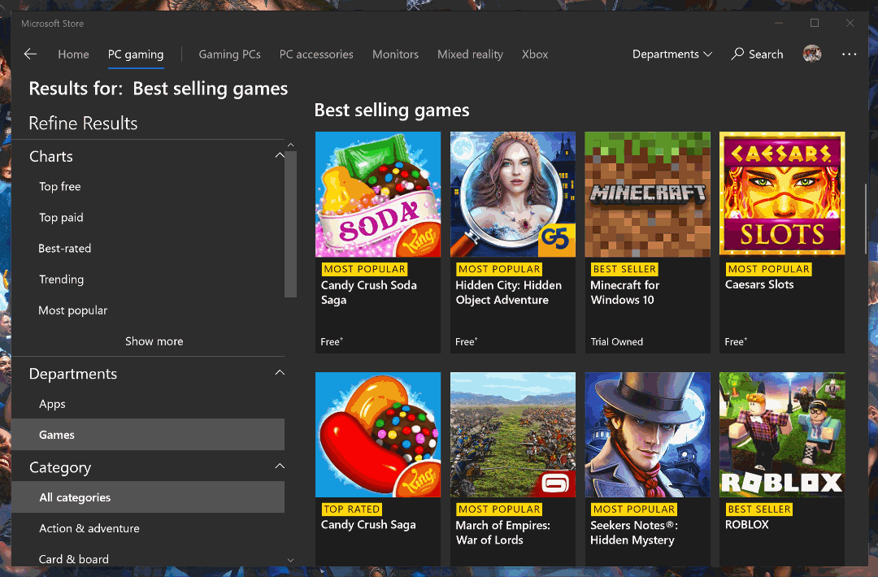This screenshot has height=577, width=878.
Task: Open the three-dot more options menu
Action: click(849, 54)
